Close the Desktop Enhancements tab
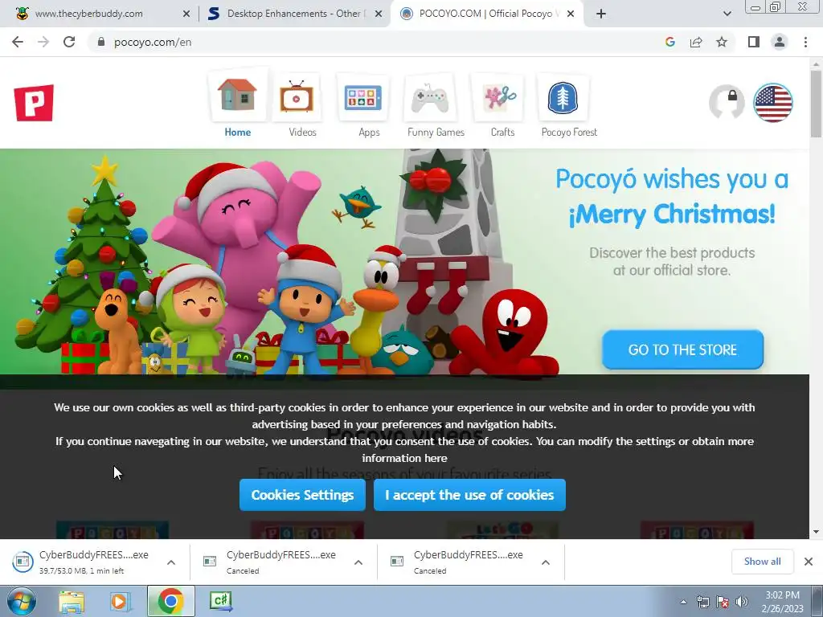The image size is (823, 617). tap(379, 14)
